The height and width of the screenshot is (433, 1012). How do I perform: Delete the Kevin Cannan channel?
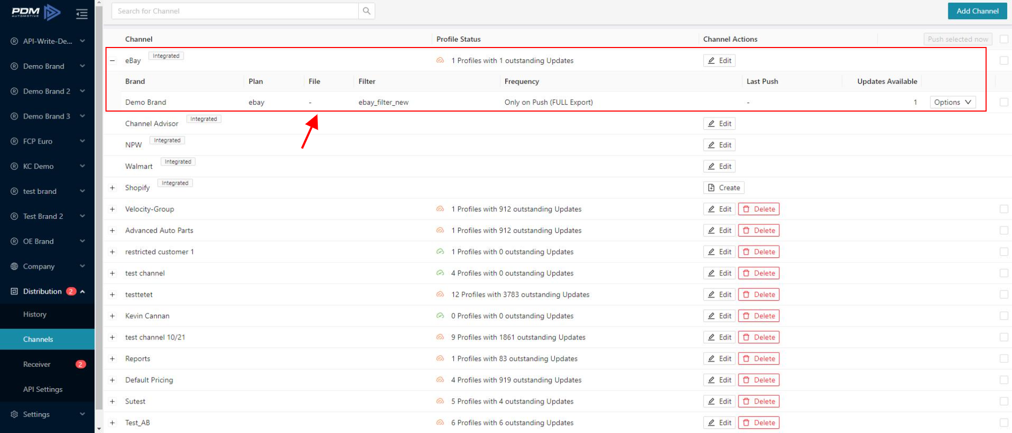pyautogui.click(x=759, y=316)
